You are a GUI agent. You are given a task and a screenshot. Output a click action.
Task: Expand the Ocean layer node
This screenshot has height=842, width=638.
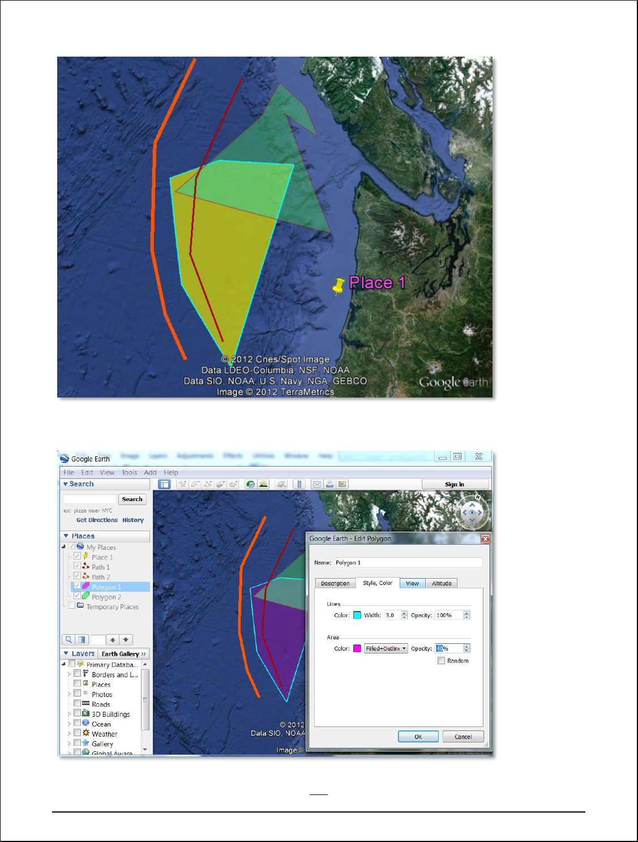click(69, 724)
